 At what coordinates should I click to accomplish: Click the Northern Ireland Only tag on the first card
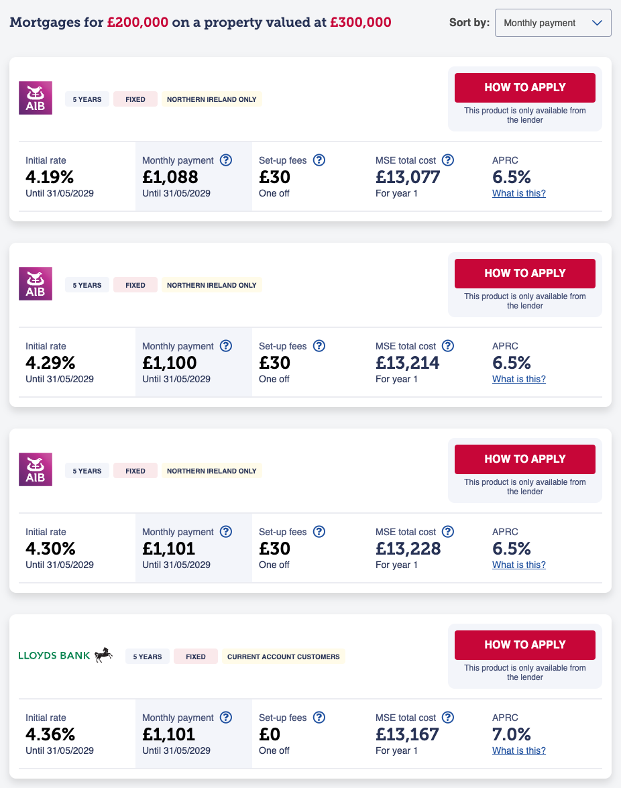pos(211,99)
